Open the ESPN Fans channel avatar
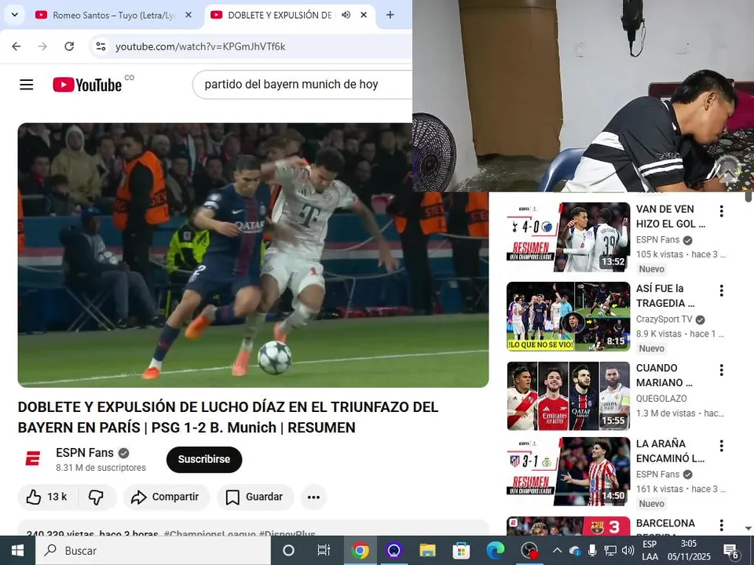Viewport: 754px width, 565px height. (x=33, y=459)
